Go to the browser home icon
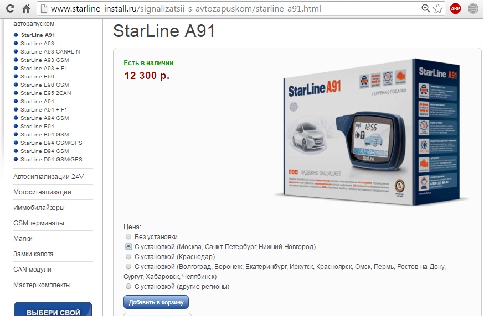This screenshot has width=484, height=316. [26, 8]
